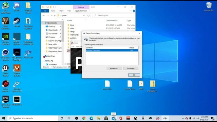Close the Game Controllers dialog
The width and height of the screenshot is (217, 122).
(x=139, y=33)
